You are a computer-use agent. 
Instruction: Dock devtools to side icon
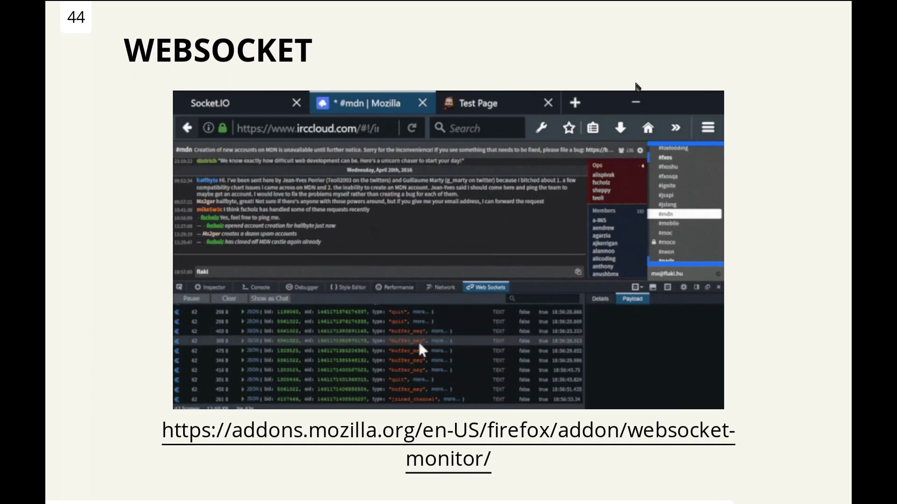coord(696,287)
